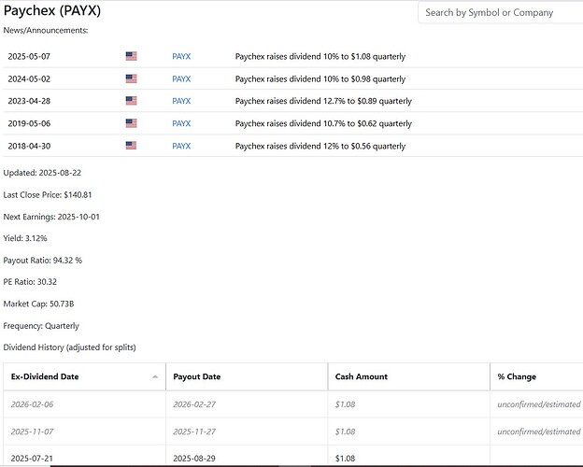583x467 pixels.
Task: Click Next Earnings: 2025-10-01
Action: click(51, 217)
